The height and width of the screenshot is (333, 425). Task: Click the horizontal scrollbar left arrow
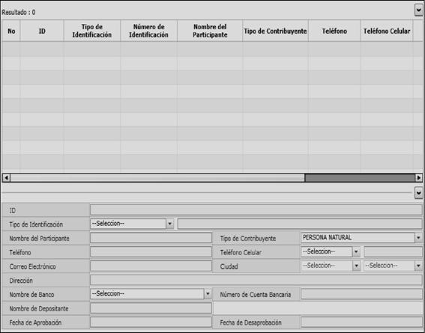pos(6,178)
